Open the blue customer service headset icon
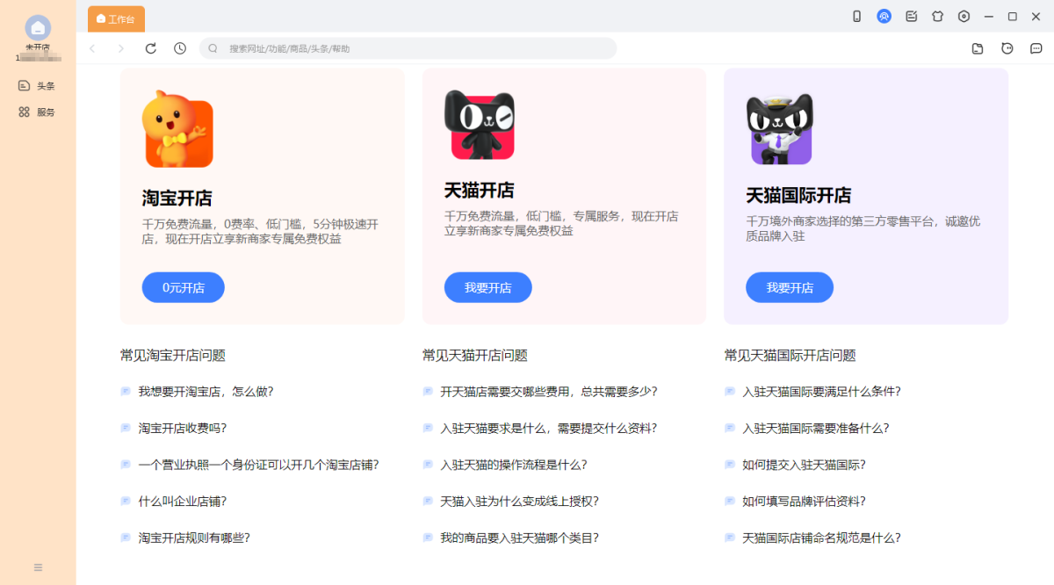 click(884, 17)
